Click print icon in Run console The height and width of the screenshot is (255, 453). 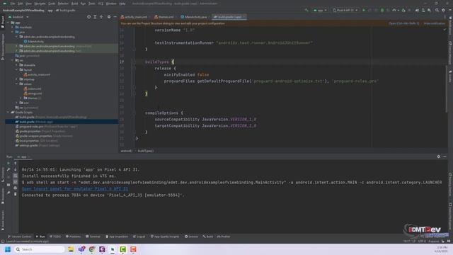[x=16, y=188]
